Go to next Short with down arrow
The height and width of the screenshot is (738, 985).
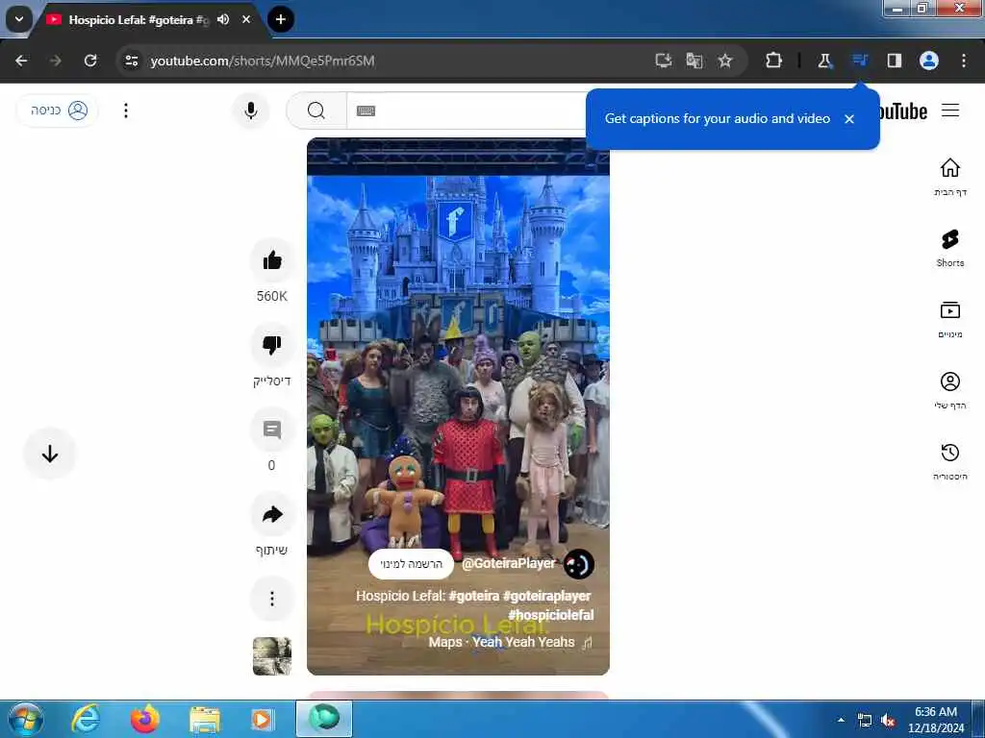pyautogui.click(x=50, y=454)
